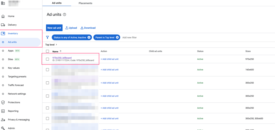Open the 970x250_billboard ad unit link
The image size is (275, 130).
coord(62,58)
